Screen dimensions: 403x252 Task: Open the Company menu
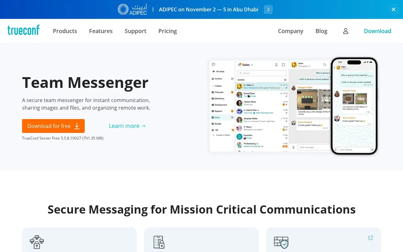[x=291, y=31]
